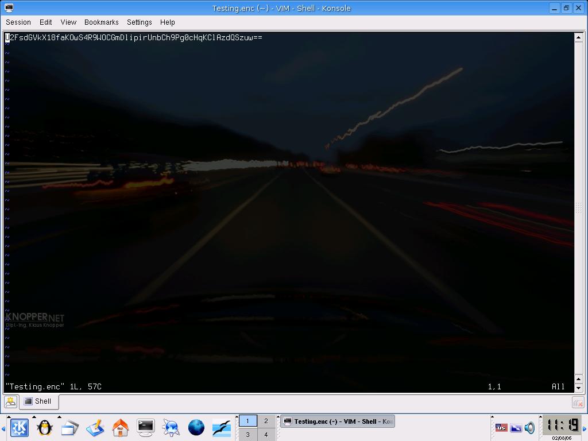
Task: Click the US flag keyboard layout icon
Action: pos(501,427)
